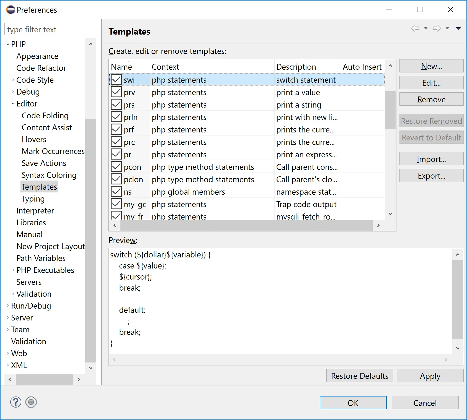Click the templates table vertical scrollbar thumb

390,110
